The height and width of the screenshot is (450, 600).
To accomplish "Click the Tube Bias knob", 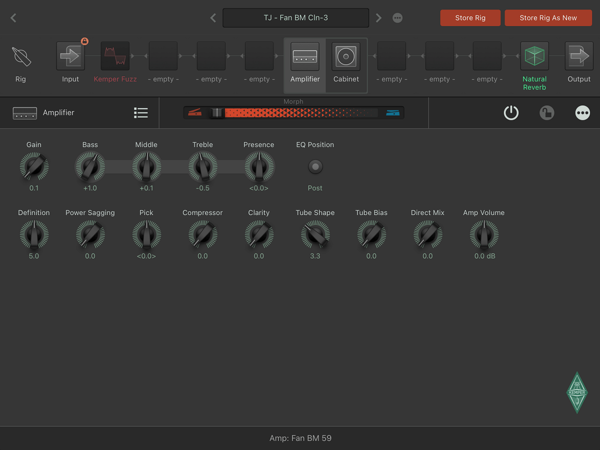I will pos(371,234).
